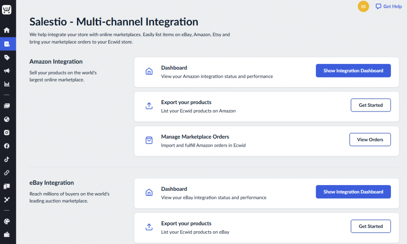
Task: Select the highlighted orders icon in sidebar
Action: (x=7, y=44)
